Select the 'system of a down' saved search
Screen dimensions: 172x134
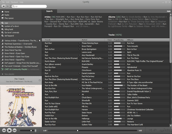click(x=12, y=26)
